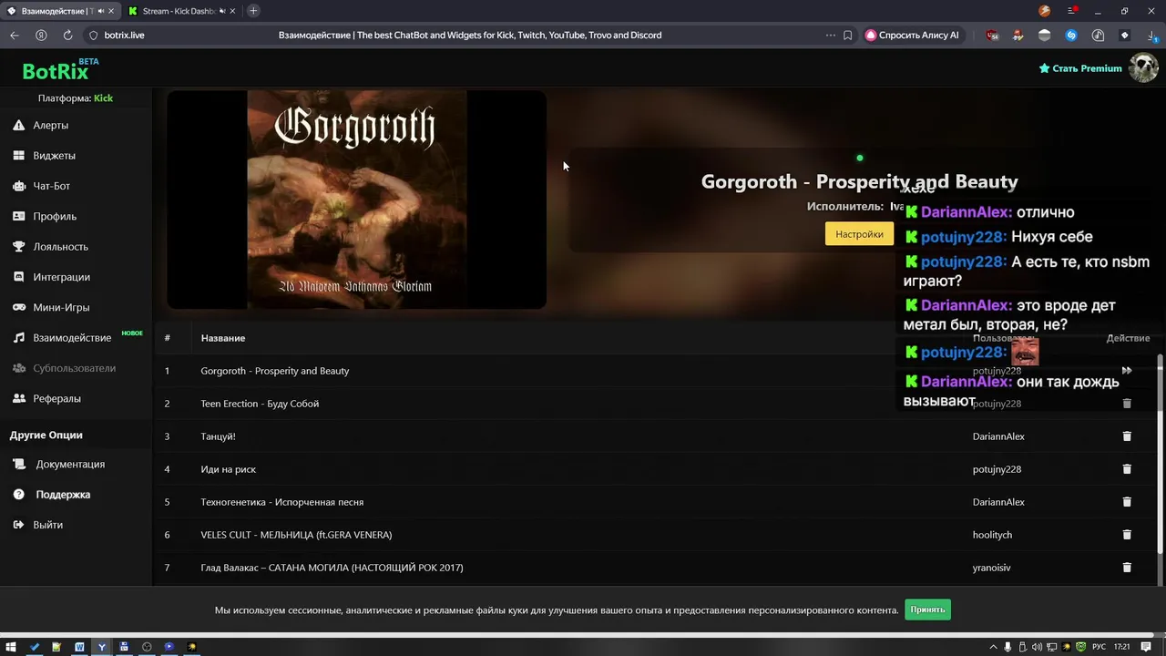1166x656 pixels.
Task: Open the Алерты sidebar section
Action: click(x=50, y=126)
